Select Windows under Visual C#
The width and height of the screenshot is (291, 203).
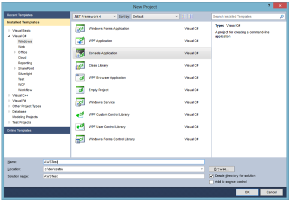pyautogui.click(x=25, y=41)
